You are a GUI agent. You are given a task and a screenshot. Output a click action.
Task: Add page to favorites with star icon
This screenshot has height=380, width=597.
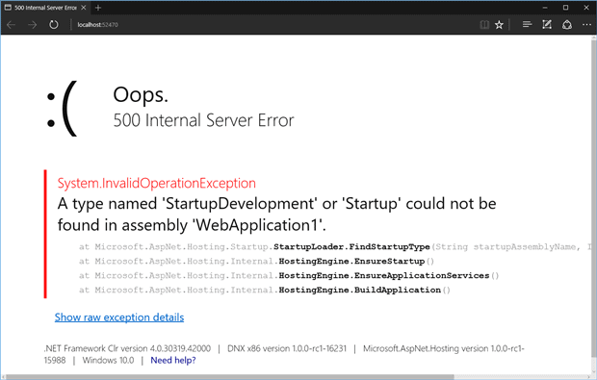(499, 25)
